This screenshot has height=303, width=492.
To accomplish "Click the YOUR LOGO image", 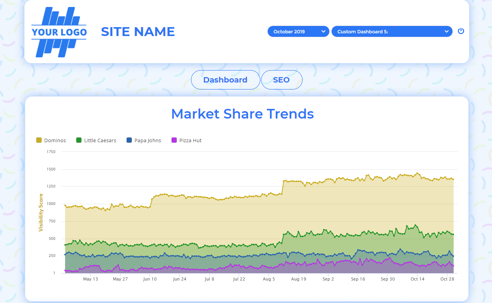I will tap(59, 32).
